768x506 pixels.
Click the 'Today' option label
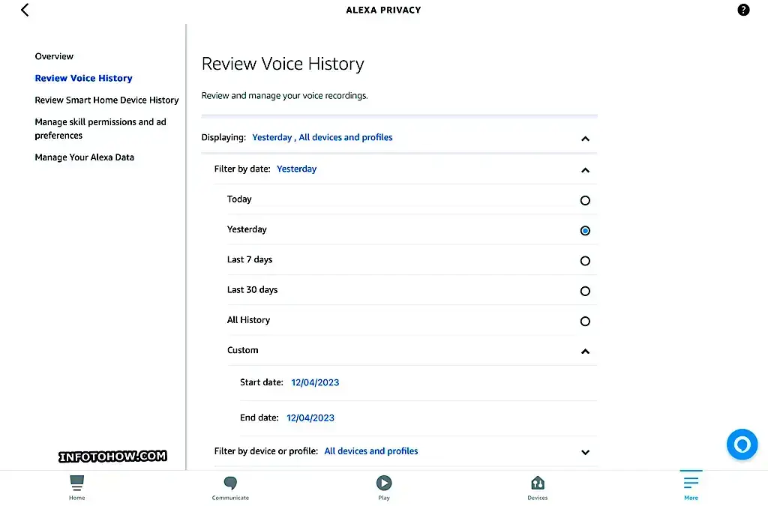click(x=239, y=199)
